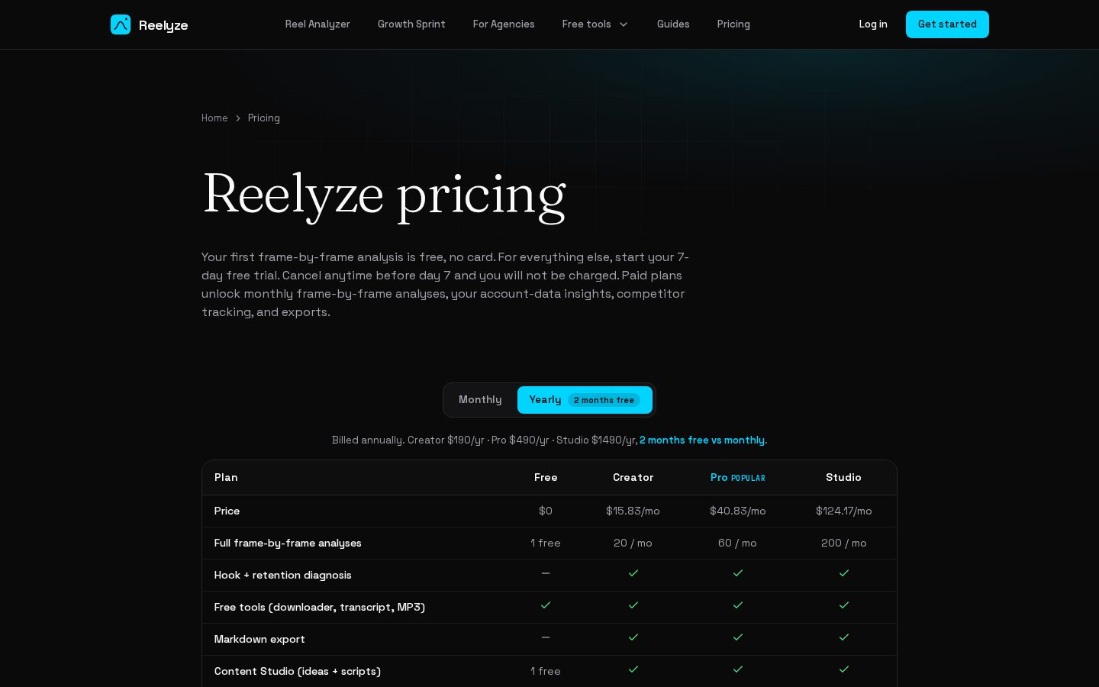Go to Growth Sprint

pos(411,24)
